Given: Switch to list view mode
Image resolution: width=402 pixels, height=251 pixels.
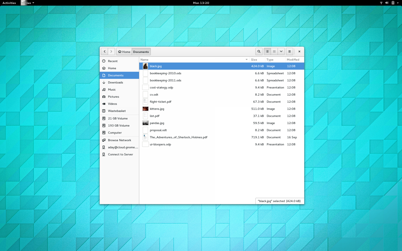Looking at the screenshot, I should 267,51.
